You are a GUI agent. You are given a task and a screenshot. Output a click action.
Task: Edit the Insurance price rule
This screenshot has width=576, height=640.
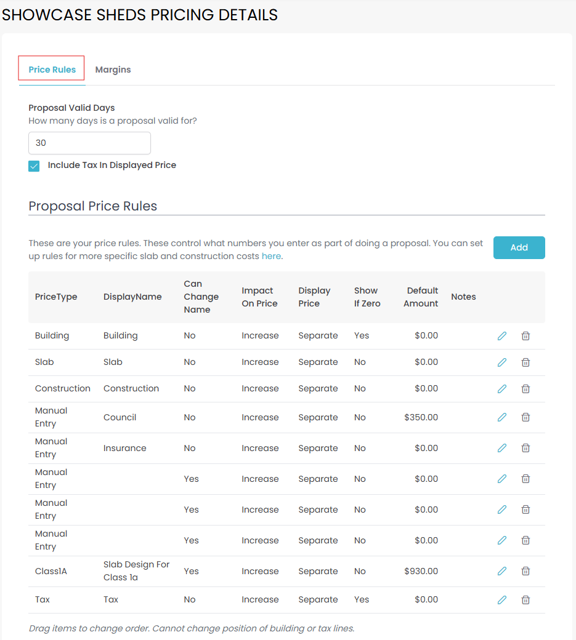[502, 448]
